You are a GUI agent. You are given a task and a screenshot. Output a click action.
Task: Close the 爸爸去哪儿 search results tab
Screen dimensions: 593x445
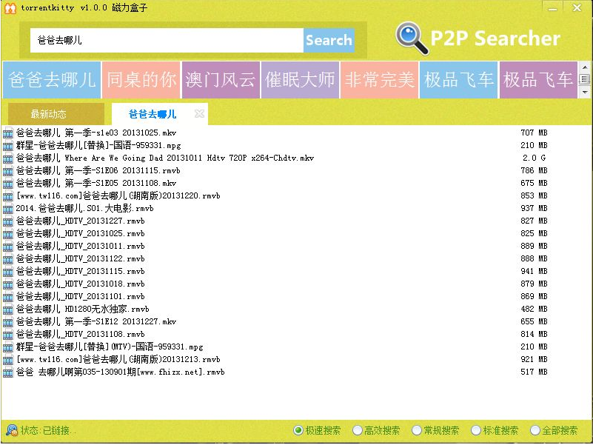coord(199,113)
